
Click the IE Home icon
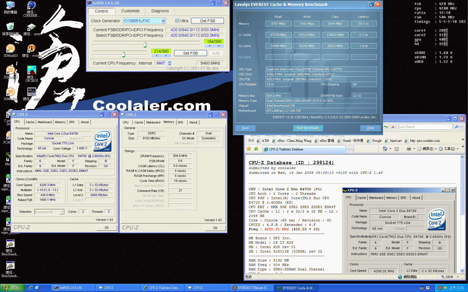click(385, 149)
